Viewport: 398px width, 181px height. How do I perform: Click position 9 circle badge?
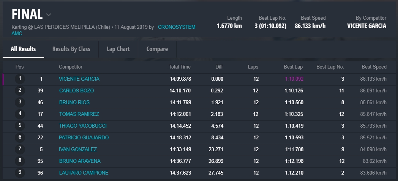point(20,173)
